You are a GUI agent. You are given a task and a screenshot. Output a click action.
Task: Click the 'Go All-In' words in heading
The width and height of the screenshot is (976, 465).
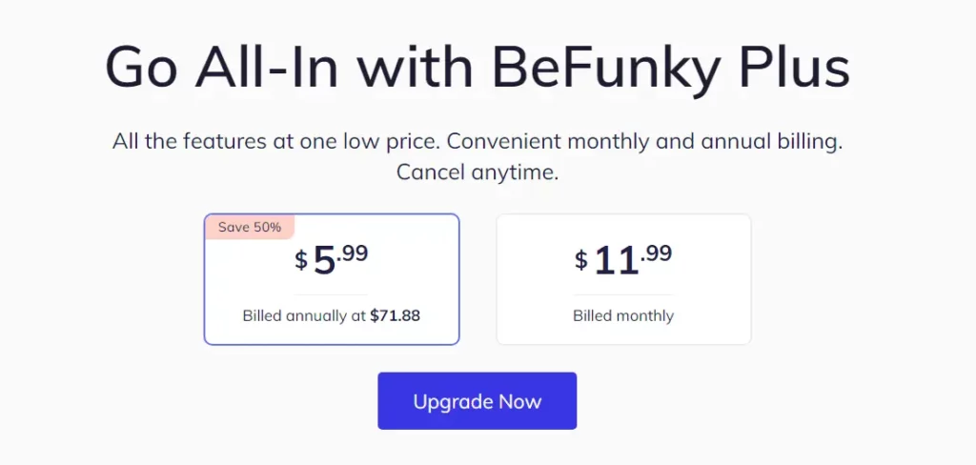[222, 68]
